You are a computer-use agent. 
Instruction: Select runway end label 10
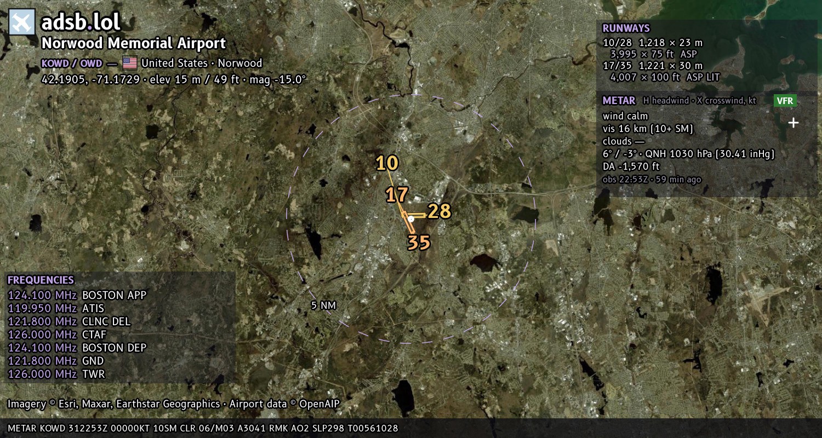click(387, 163)
